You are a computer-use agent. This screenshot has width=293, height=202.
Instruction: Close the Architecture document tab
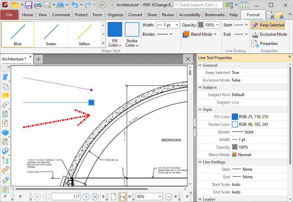(30, 56)
